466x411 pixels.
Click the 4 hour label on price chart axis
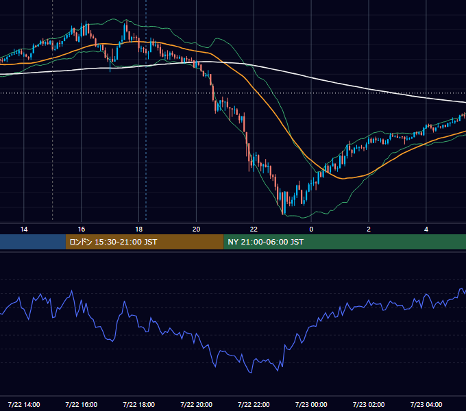[x=426, y=229]
